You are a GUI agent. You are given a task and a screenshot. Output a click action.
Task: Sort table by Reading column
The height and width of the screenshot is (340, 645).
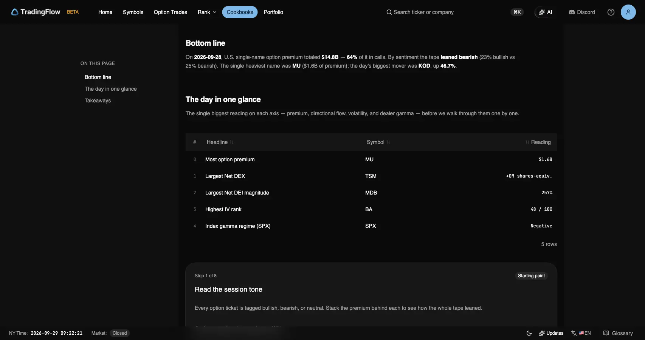click(x=538, y=142)
